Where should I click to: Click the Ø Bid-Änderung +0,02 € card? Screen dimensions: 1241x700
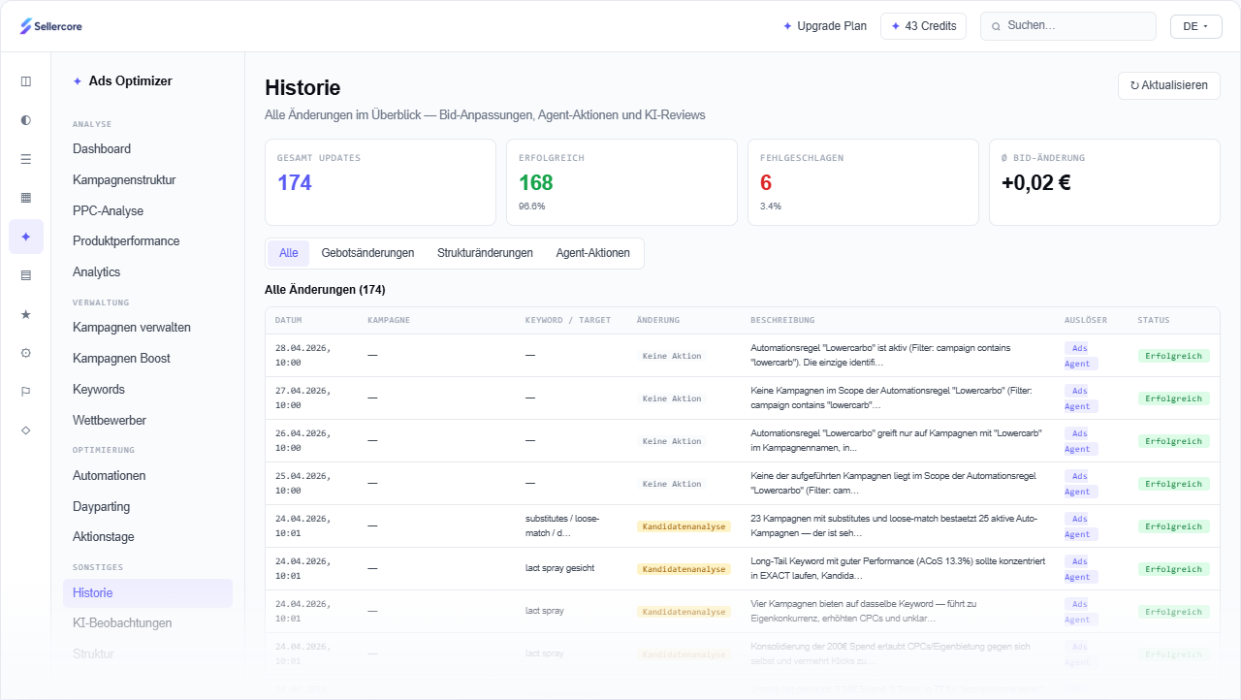tap(1104, 182)
